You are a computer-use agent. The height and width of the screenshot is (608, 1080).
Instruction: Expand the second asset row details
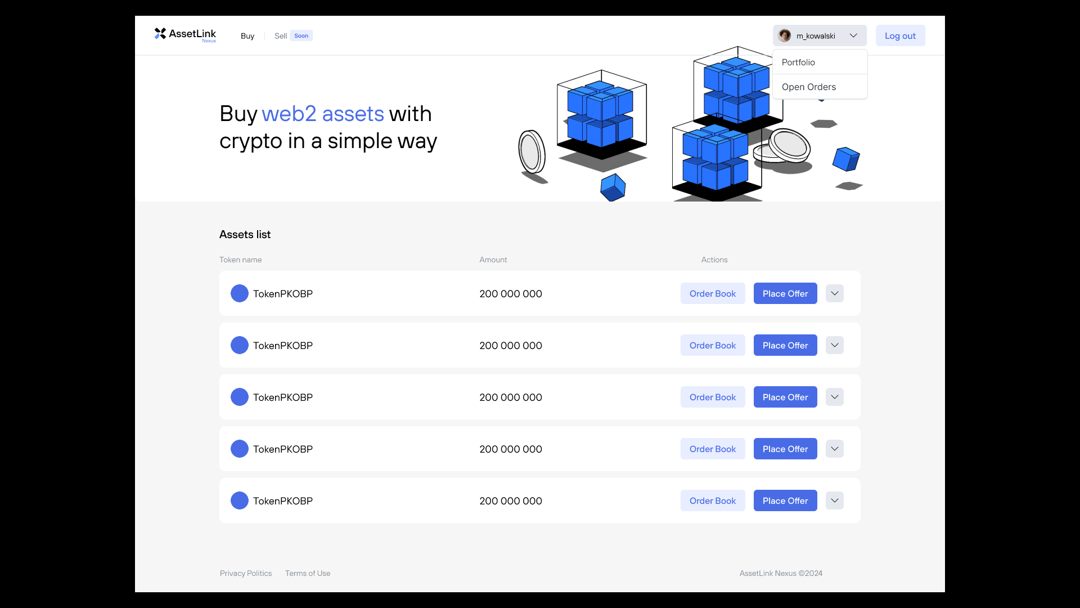click(835, 345)
